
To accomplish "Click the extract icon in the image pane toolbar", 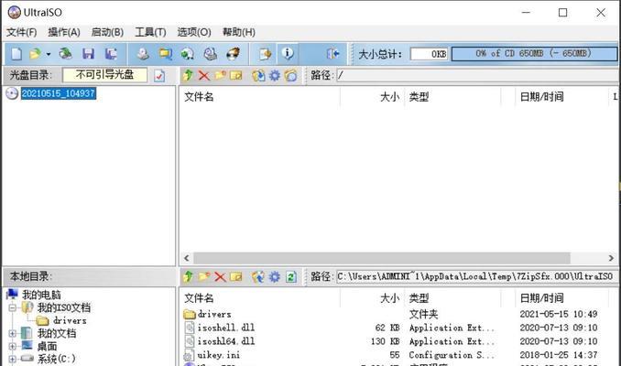I will click(258, 75).
